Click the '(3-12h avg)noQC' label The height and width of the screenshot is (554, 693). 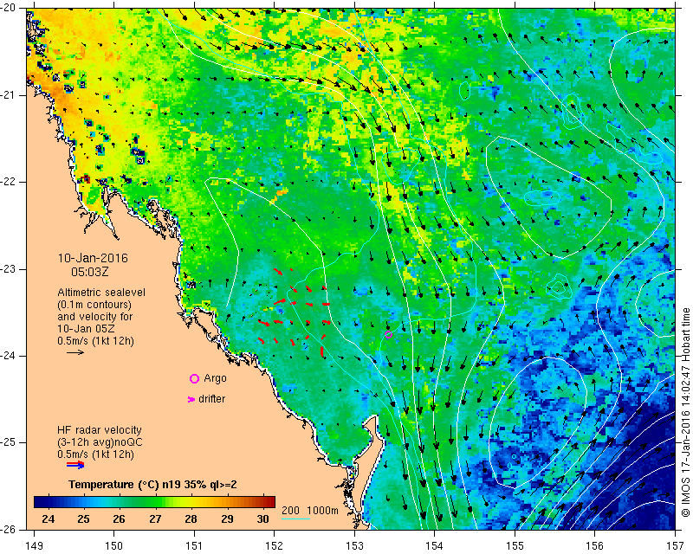point(100,441)
